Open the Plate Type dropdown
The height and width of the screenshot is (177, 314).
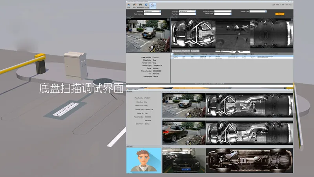(x=195, y=14)
